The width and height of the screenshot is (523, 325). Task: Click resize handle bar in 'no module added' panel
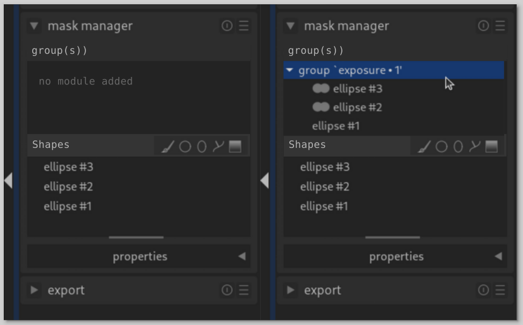pos(136,237)
